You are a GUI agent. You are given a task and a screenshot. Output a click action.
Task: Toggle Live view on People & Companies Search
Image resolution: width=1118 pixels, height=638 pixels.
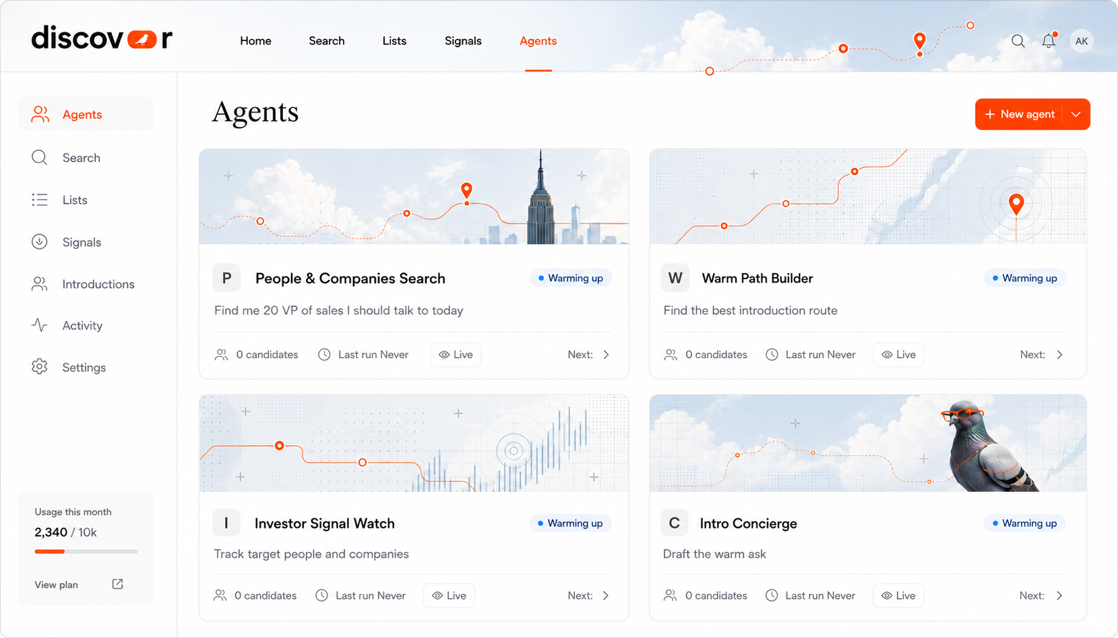click(x=456, y=355)
